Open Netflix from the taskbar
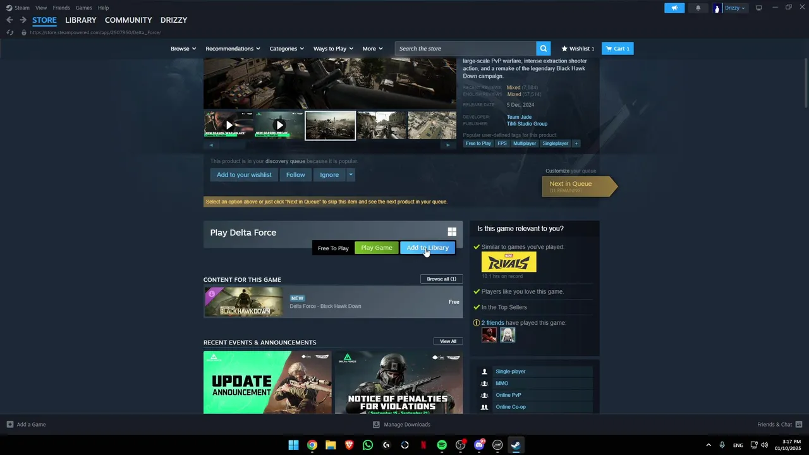This screenshot has height=455, width=809. click(423, 445)
